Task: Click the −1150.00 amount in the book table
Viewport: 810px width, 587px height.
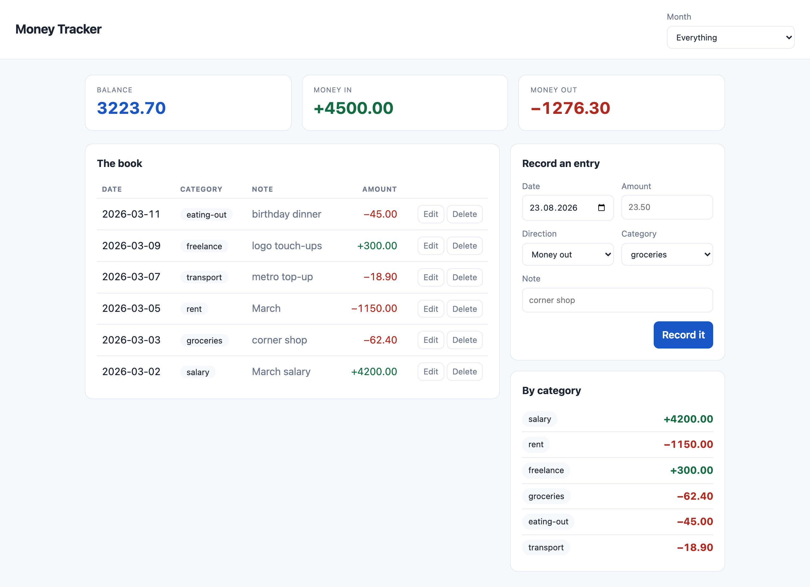Action: click(374, 308)
